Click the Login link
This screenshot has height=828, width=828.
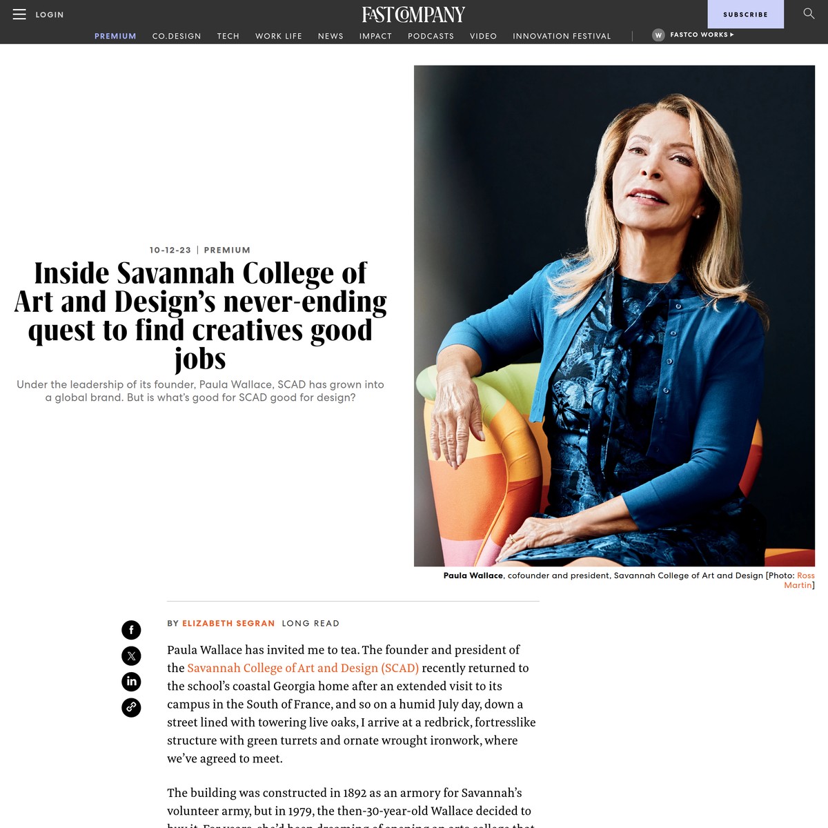click(x=50, y=14)
